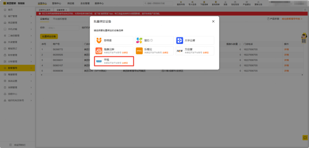Click 去绑定 for 乐橙云

click(165, 53)
